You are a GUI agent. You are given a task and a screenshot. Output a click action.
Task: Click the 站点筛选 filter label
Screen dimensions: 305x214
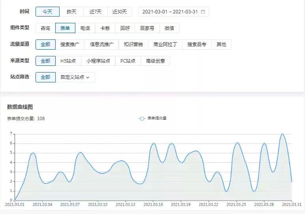[x=20, y=77]
